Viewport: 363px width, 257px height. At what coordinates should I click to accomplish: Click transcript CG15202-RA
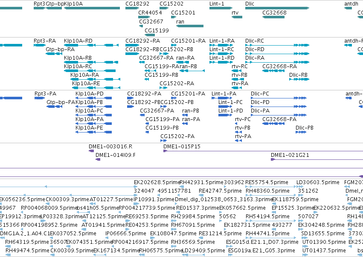(163, 88)
